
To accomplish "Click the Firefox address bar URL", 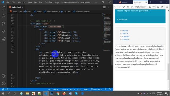I will click(x=141, y=7).
